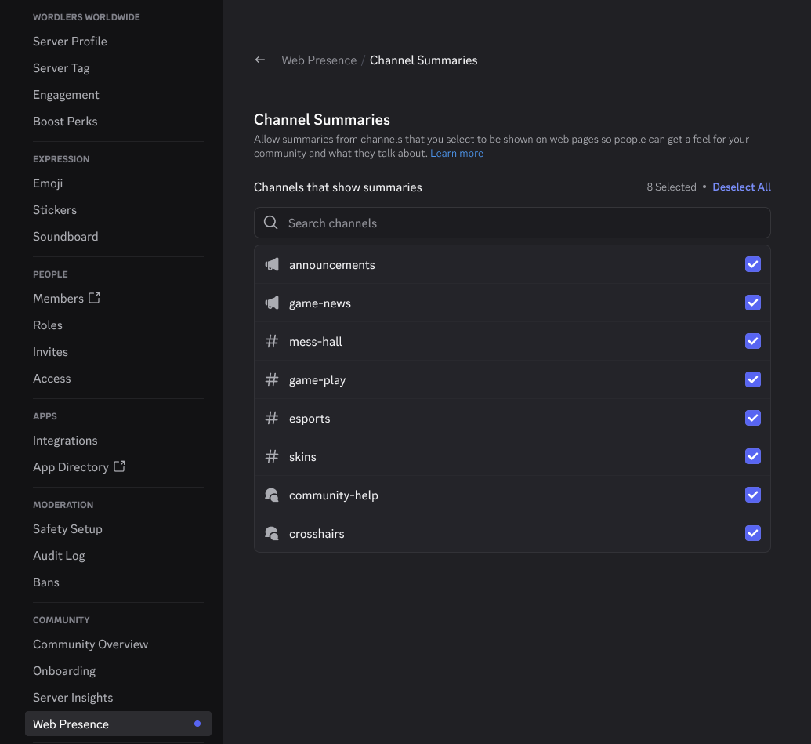Uncheck the game-news channel checkbox

click(752, 302)
